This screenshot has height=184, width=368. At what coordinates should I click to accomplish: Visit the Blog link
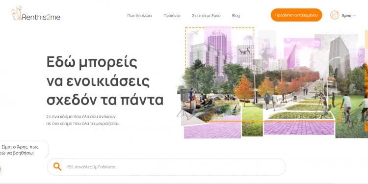pos(236,16)
